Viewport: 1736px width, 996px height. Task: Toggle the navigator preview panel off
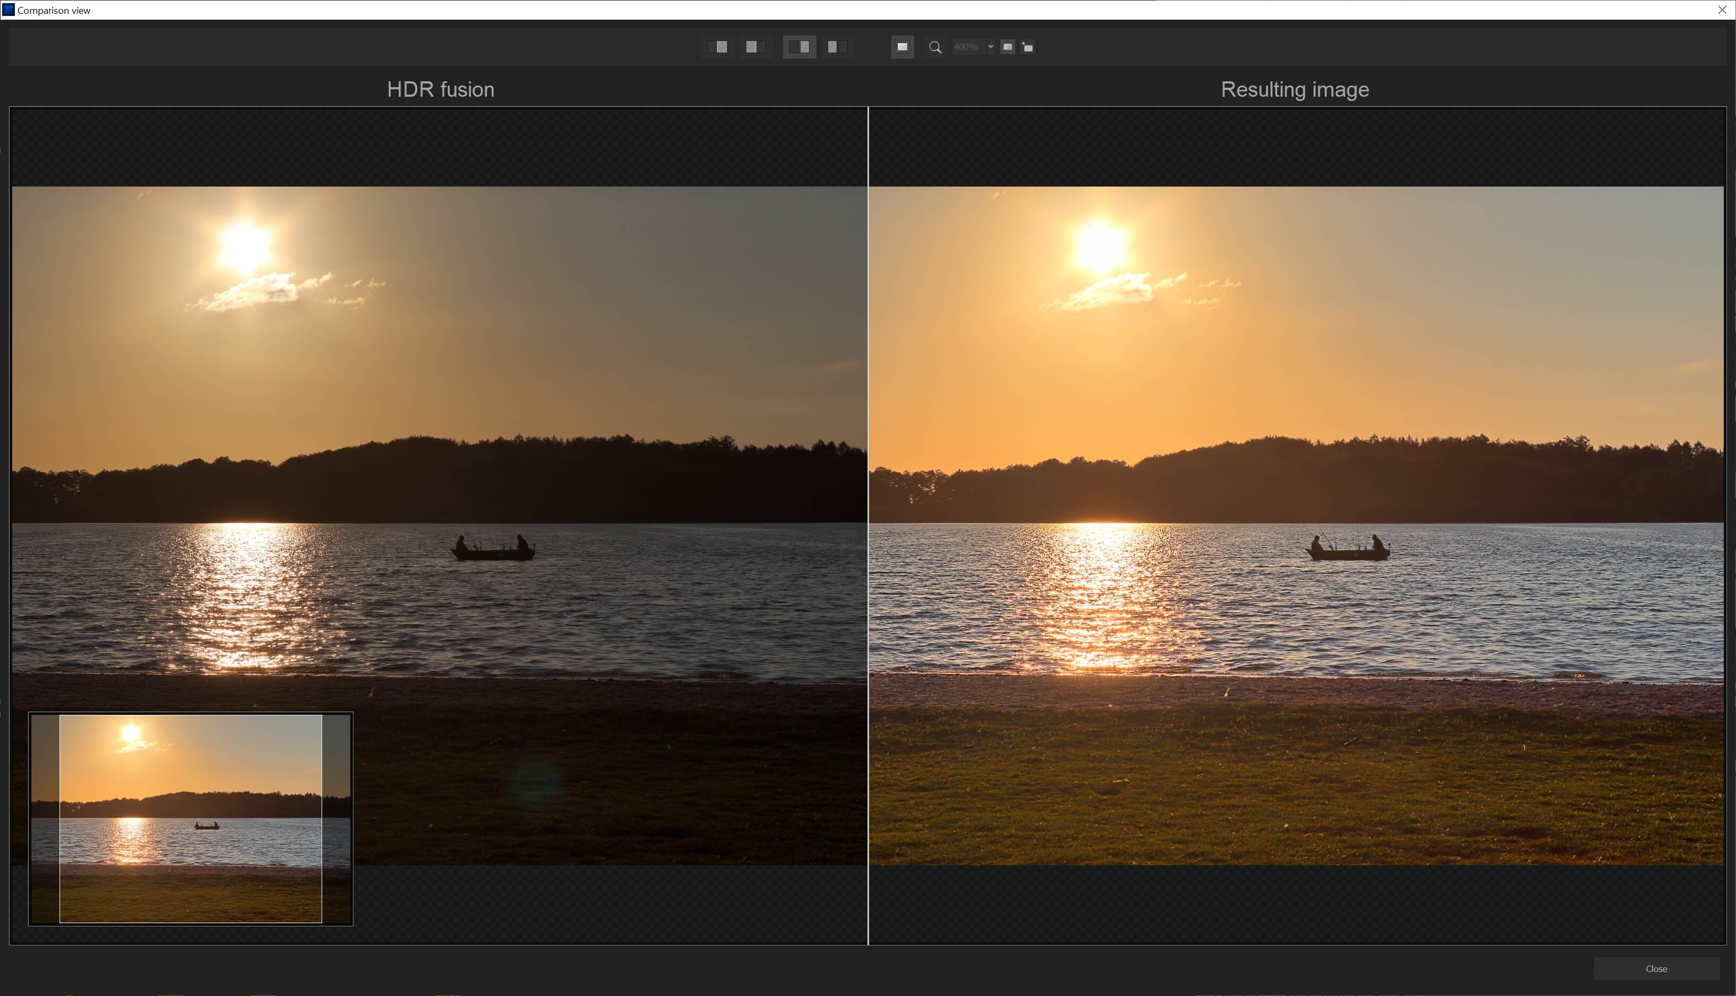tap(901, 47)
